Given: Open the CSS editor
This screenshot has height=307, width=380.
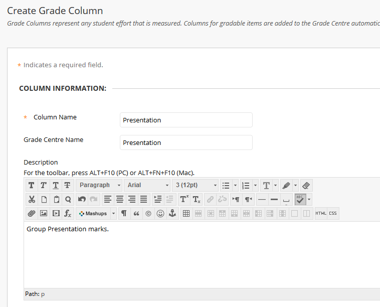Looking at the screenshot, I should [333, 213].
